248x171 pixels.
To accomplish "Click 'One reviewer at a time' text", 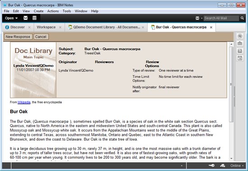I will pos(176,70).
